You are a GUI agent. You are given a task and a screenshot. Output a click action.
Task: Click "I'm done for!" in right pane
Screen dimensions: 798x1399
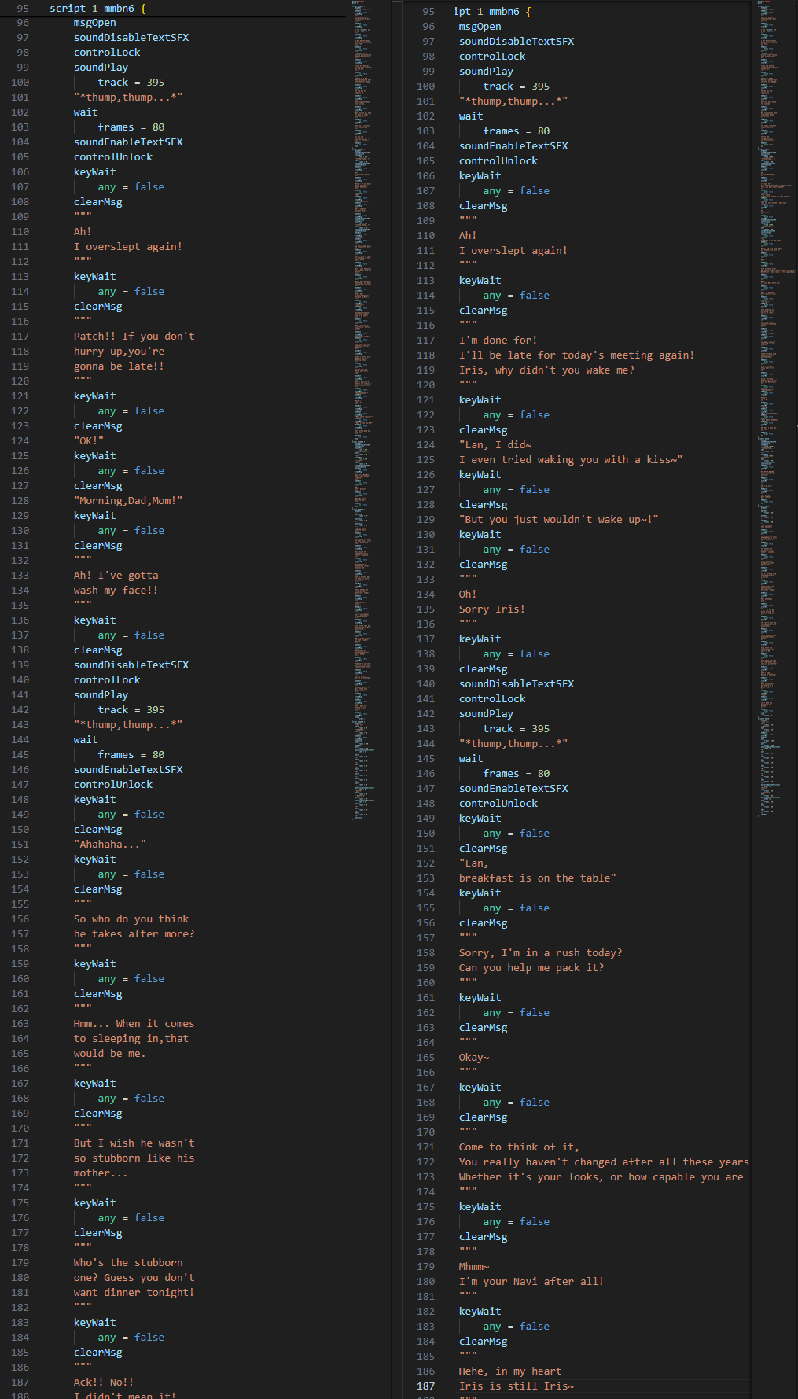coord(498,341)
